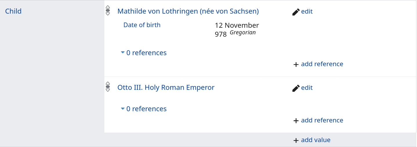Open the Mathilde von Lothringen item link
Image resolution: width=417 pixels, height=147 pixels.
pyautogui.click(x=188, y=11)
